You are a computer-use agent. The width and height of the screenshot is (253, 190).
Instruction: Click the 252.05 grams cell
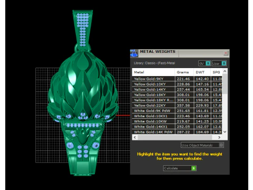point(184,127)
